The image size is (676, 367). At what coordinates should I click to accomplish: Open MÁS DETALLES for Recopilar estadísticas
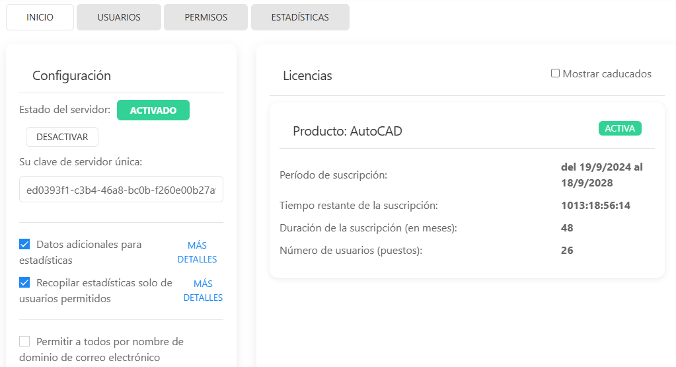click(x=202, y=290)
